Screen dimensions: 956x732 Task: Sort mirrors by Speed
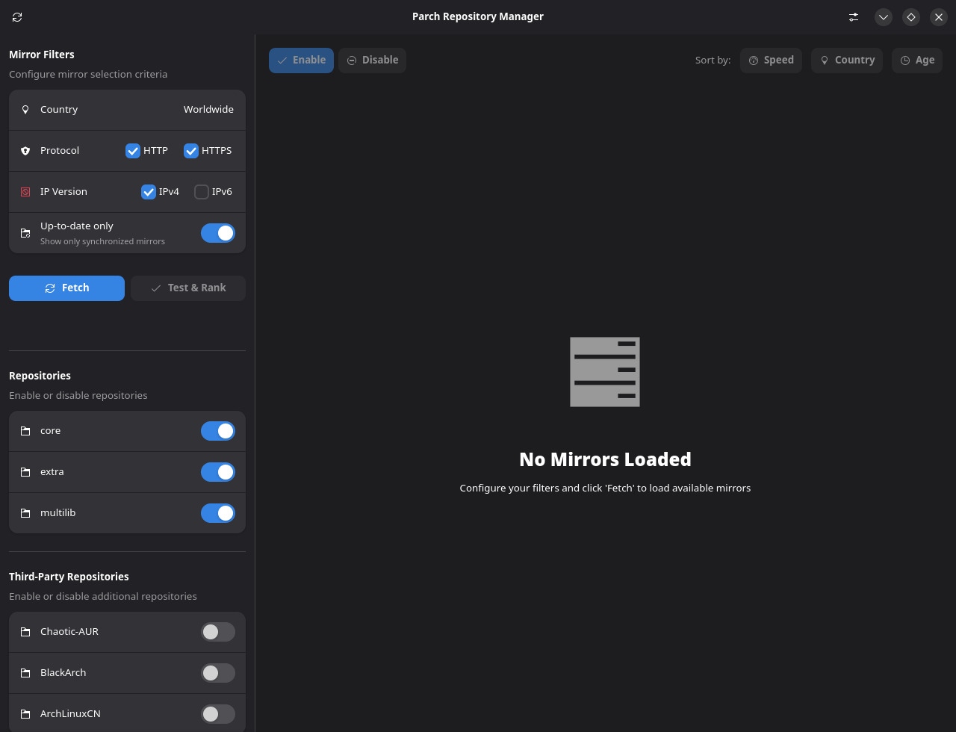[x=771, y=61]
